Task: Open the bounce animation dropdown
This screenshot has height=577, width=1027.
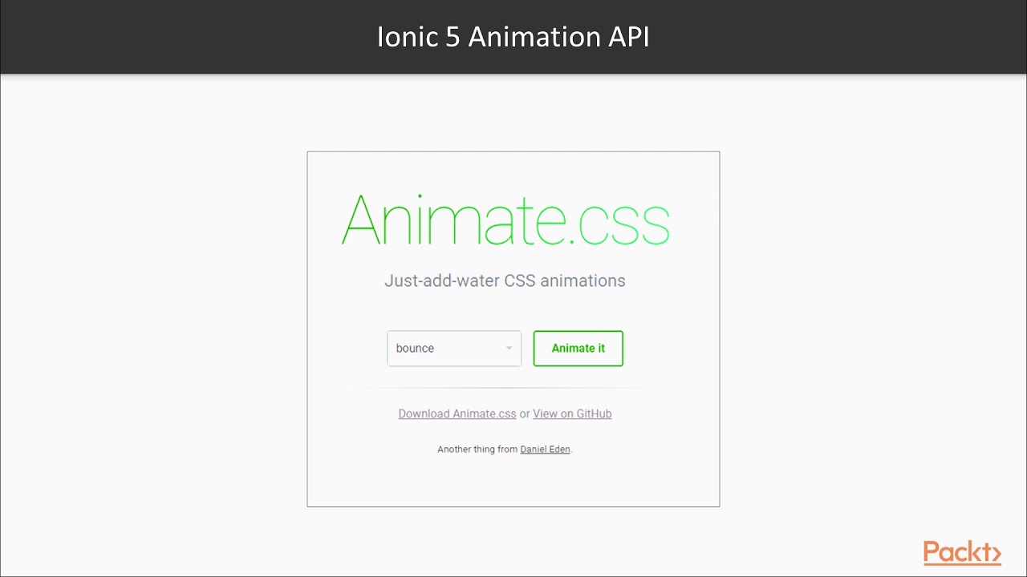Action: [x=454, y=349]
